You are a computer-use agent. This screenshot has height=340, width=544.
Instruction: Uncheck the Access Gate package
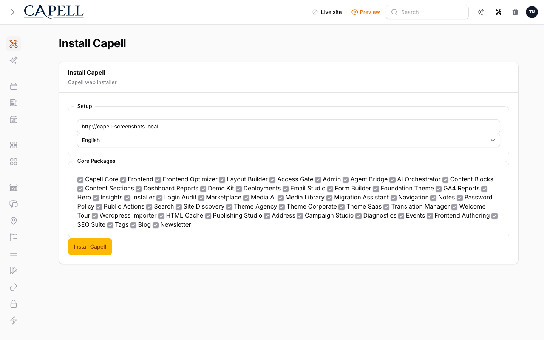272,180
